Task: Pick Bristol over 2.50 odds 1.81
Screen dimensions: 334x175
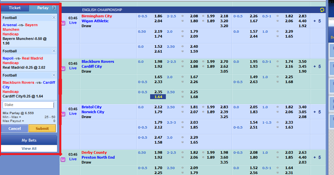Action: (x=194, y=107)
